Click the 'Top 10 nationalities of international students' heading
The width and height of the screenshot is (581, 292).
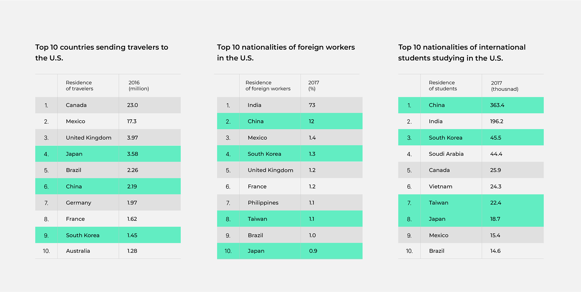click(462, 52)
